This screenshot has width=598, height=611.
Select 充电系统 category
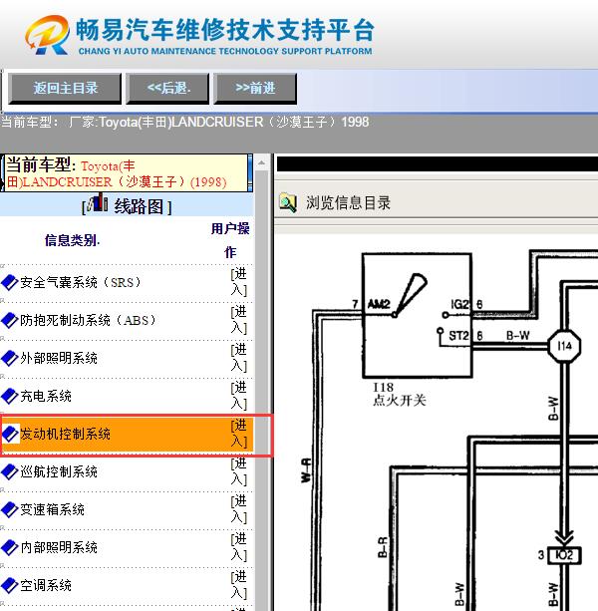click(46, 396)
